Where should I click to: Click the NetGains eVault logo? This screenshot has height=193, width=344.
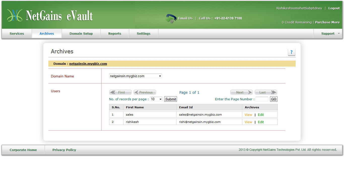[x=50, y=16]
